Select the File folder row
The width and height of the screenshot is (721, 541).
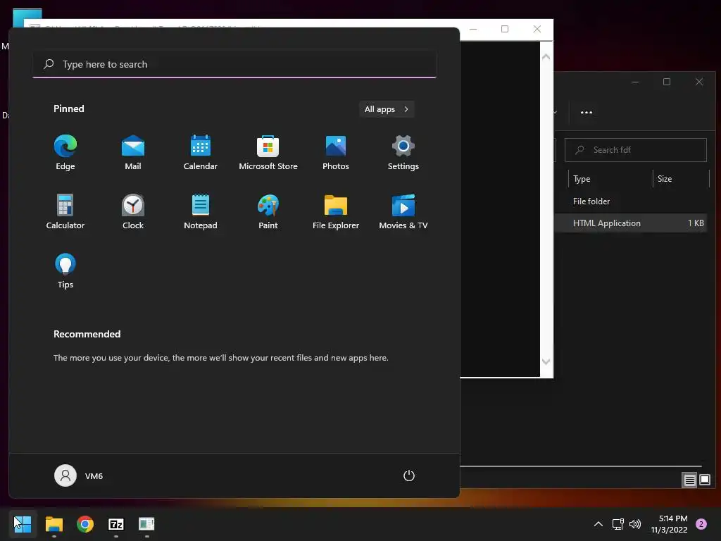coord(631,201)
